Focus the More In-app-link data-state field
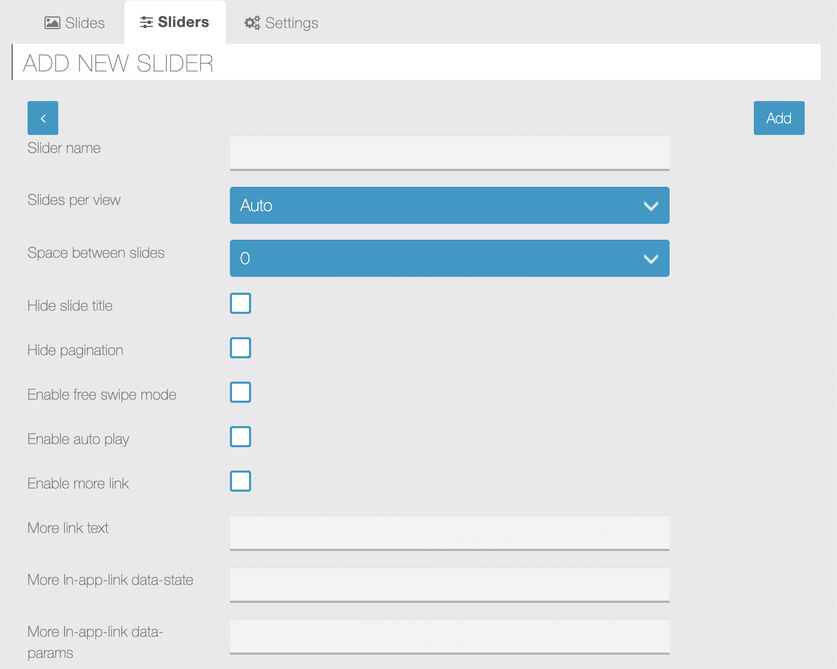 [x=450, y=585]
